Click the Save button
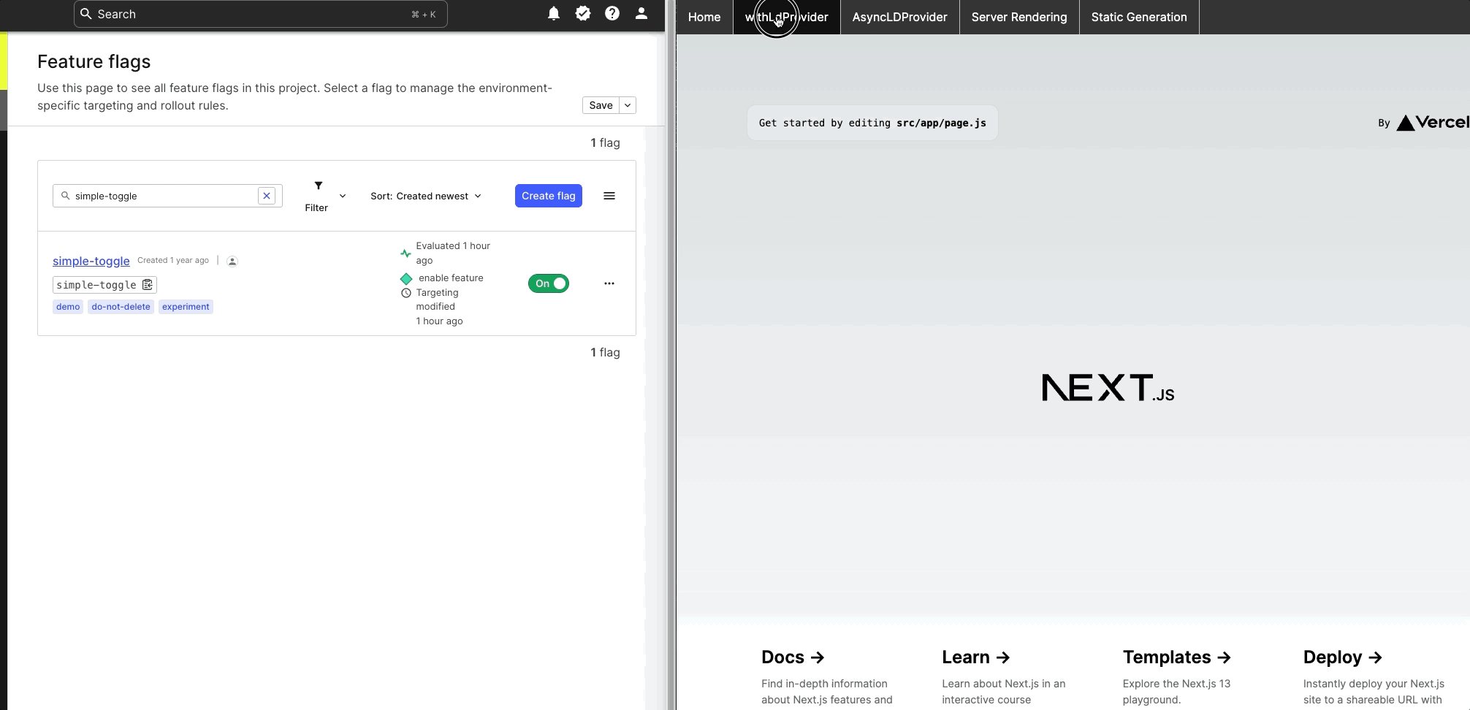Viewport: 1470px width, 710px height. pyautogui.click(x=601, y=105)
